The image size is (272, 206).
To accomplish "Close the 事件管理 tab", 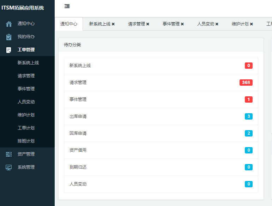I will click(x=182, y=24).
